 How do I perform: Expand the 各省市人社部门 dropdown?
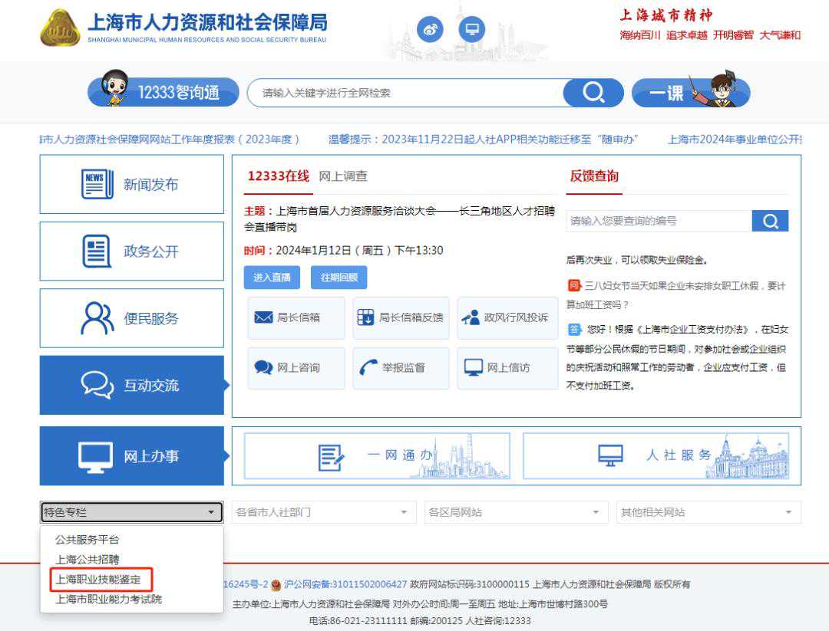click(323, 512)
